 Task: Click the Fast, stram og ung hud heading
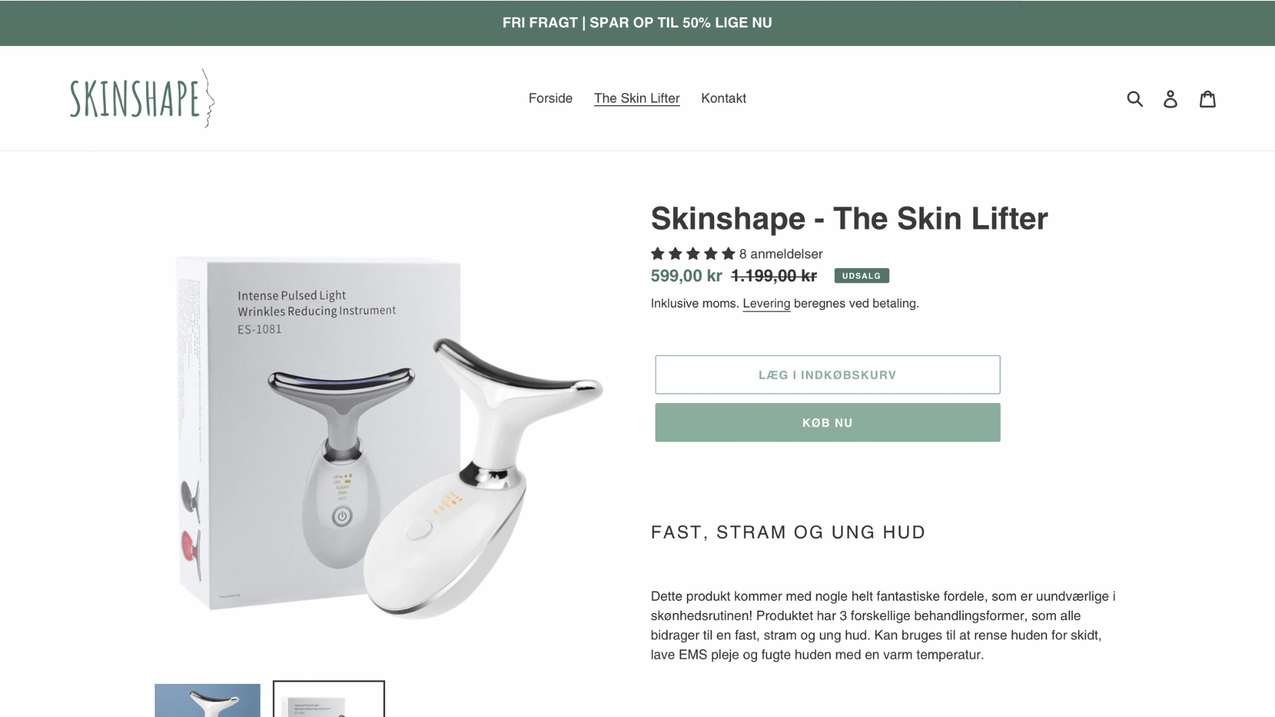[x=788, y=532]
